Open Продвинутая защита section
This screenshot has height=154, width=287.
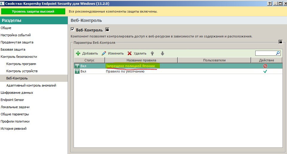coord(17,42)
